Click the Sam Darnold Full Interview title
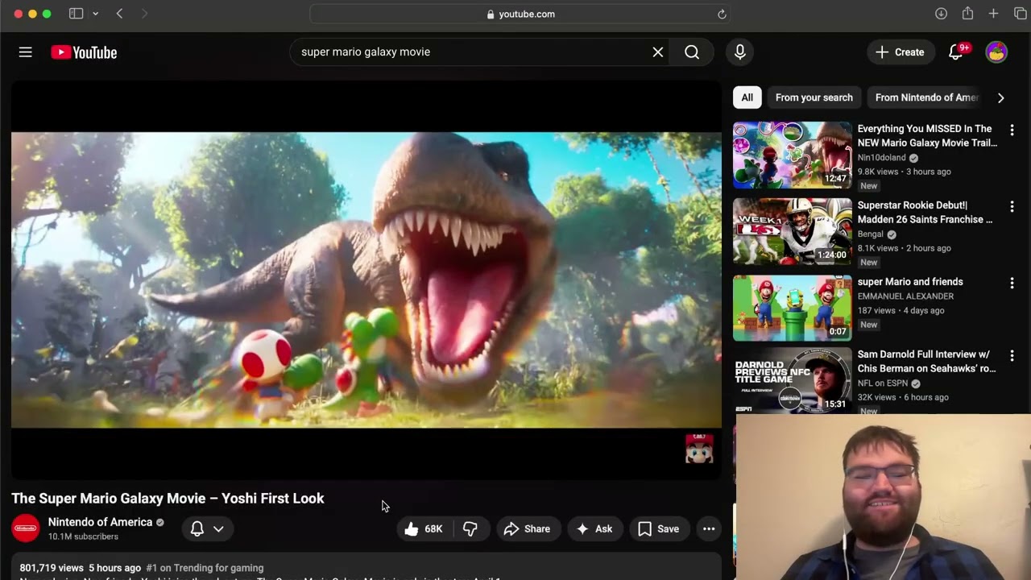This screenshot has width=1031, height=580. 926,361
